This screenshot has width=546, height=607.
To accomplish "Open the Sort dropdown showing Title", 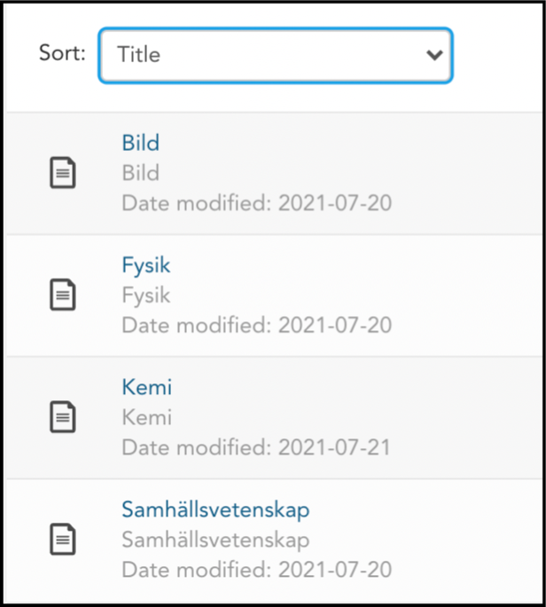I will click(276, 55).
